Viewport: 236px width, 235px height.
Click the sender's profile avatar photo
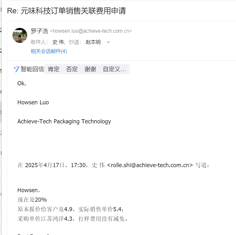[20, 35]
